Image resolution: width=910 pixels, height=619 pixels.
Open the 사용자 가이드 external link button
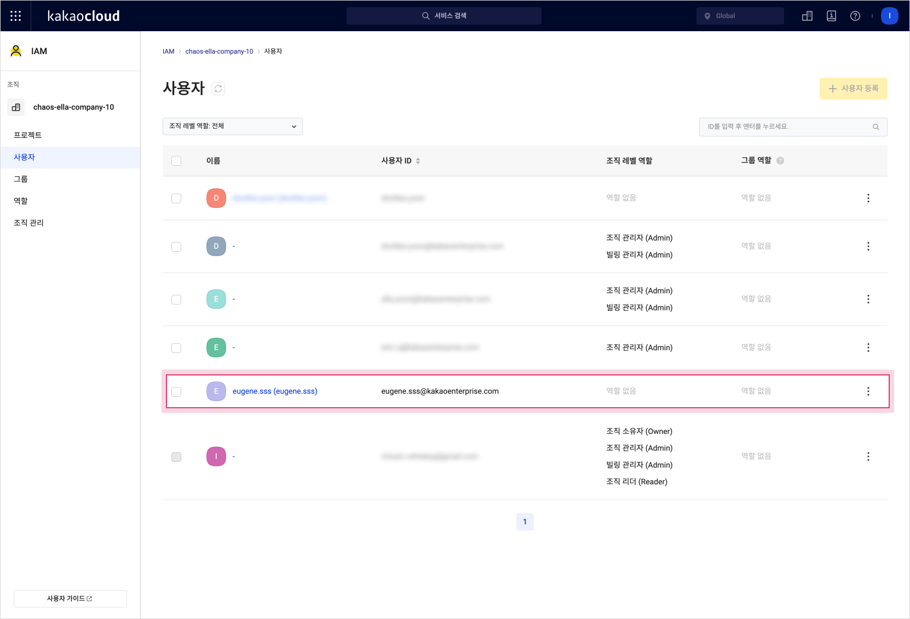(x=70, y=599)
